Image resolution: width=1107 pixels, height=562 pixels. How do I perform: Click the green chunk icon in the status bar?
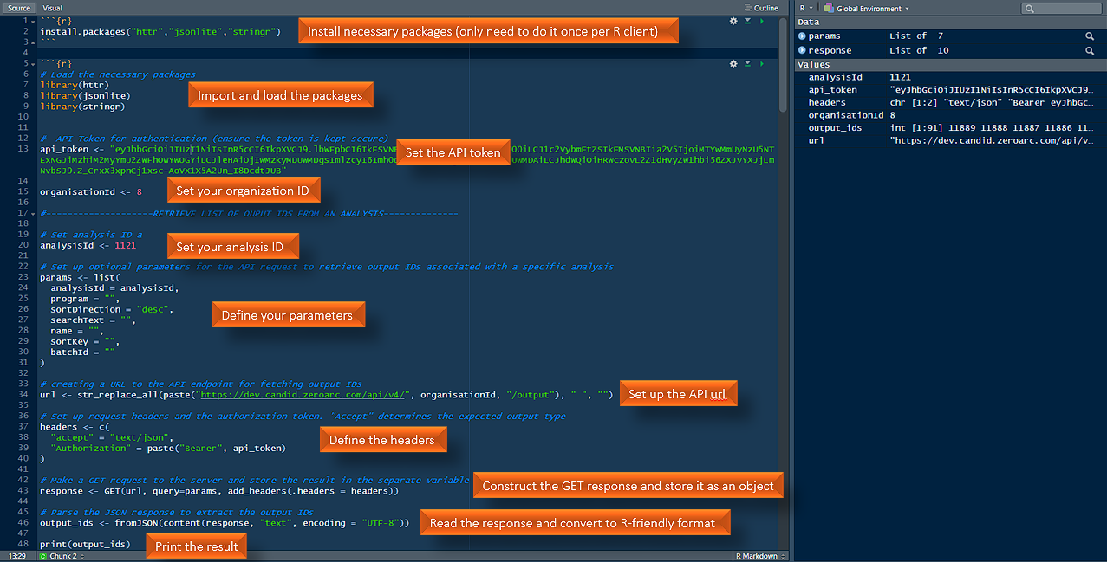click(x=43, y=556)
